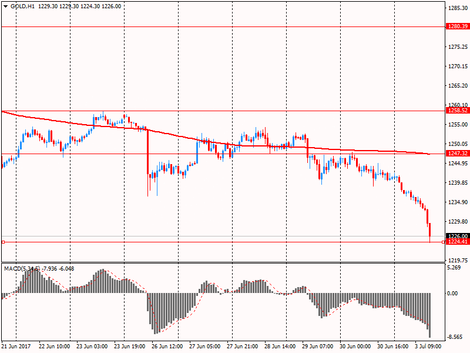Select the 1247.32 red price label
This screenshot has width=470, height=353.
coord(458,154)
